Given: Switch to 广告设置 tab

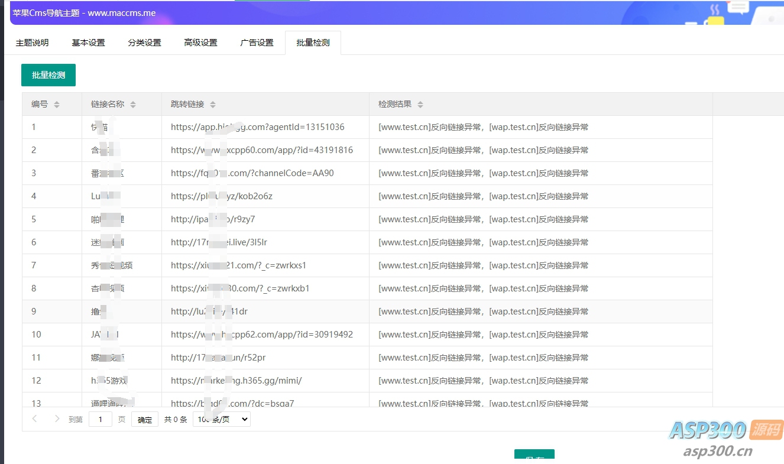Looking at the screenshot, I should point(257,43).
